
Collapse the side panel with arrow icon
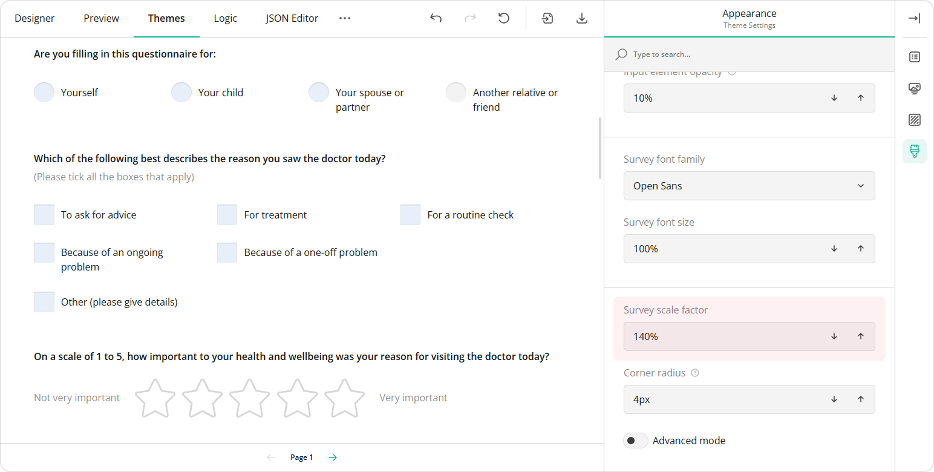pyautogui.click(x=914, y=18)
